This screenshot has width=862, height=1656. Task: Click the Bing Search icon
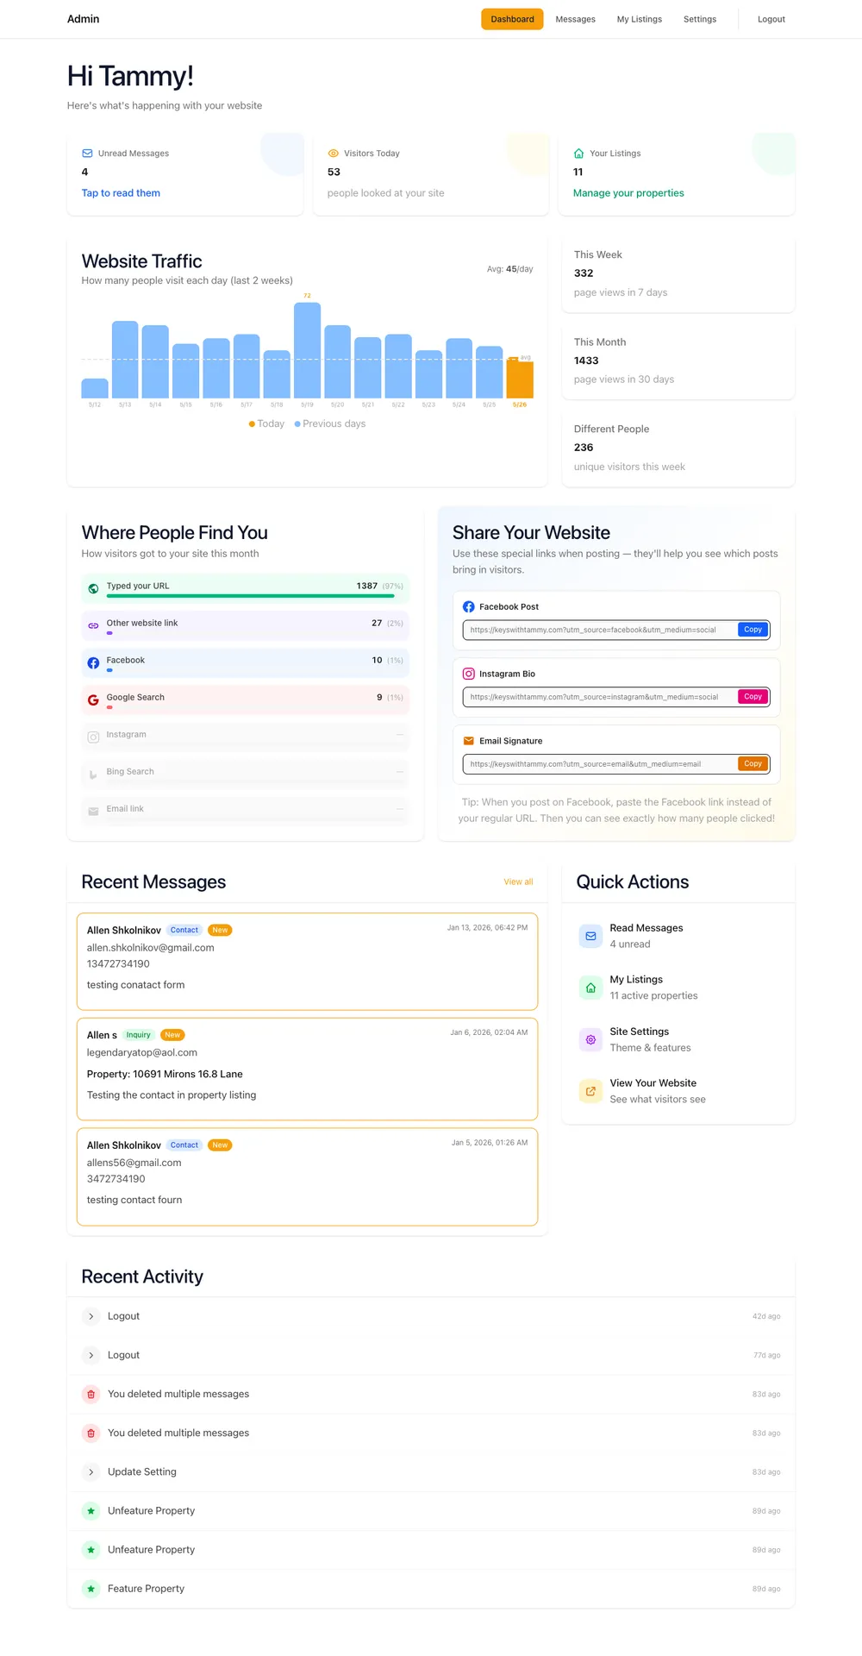pos(93,775)
